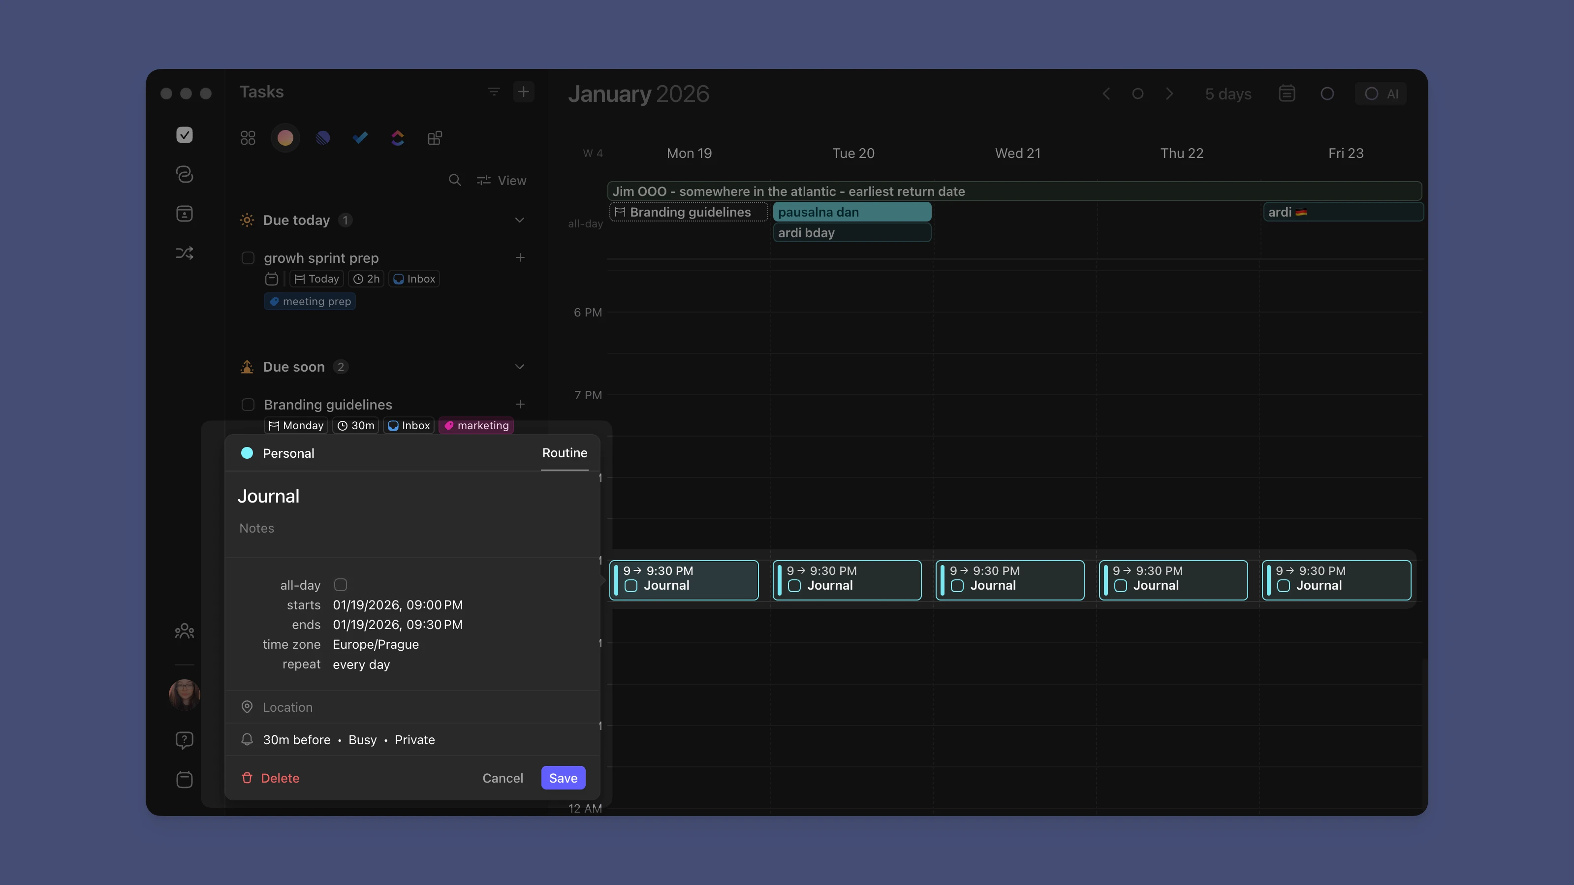Select the ClickUp integration icon

coord(397,138)
